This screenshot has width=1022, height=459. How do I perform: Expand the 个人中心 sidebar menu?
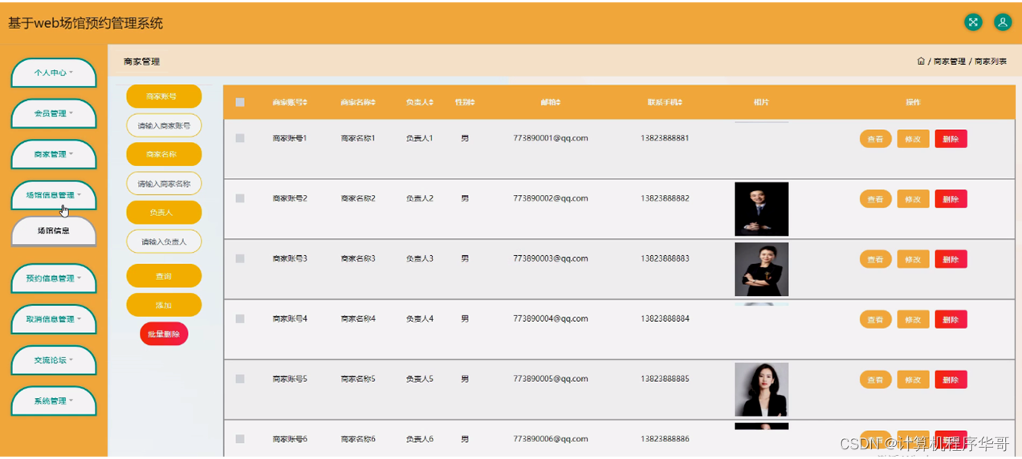[x=54, y=73]
